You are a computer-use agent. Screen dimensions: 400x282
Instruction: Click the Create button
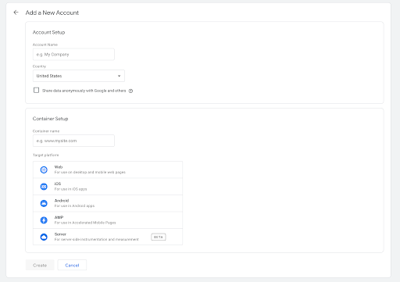coord(40,265)
